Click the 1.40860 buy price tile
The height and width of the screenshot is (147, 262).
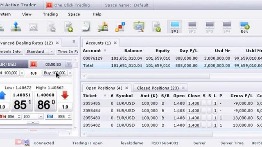pyautogui.click(x=45, y=101)
